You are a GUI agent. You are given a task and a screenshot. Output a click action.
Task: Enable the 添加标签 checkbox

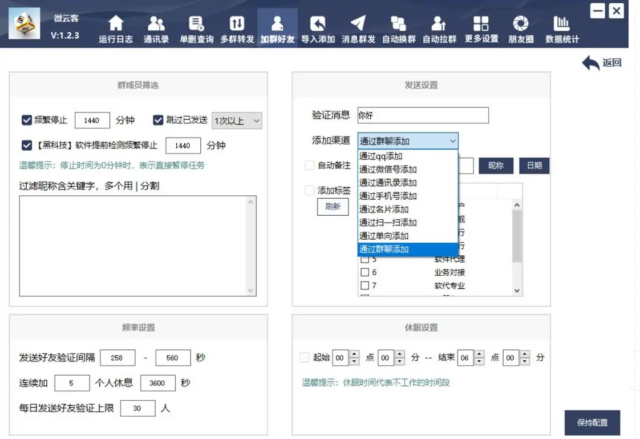[309, 190]
